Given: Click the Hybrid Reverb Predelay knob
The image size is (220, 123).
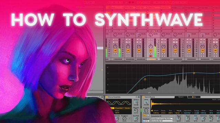Looking at the screenshot, I should pos(146,111).
